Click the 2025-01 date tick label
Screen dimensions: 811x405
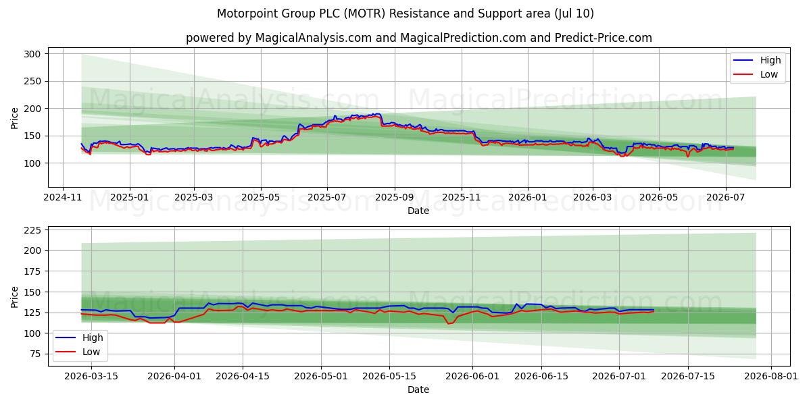coord(129,197)
